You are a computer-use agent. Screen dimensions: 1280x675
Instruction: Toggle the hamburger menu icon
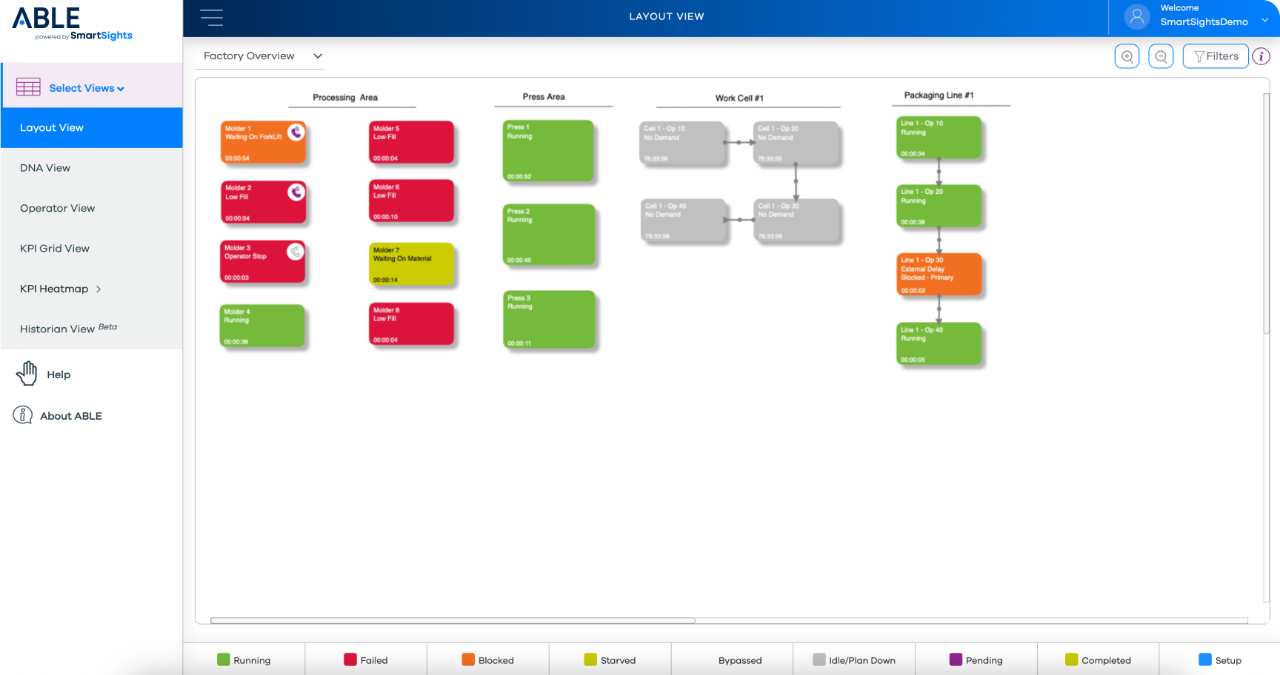pyautogui.click(x=212, y=18)
